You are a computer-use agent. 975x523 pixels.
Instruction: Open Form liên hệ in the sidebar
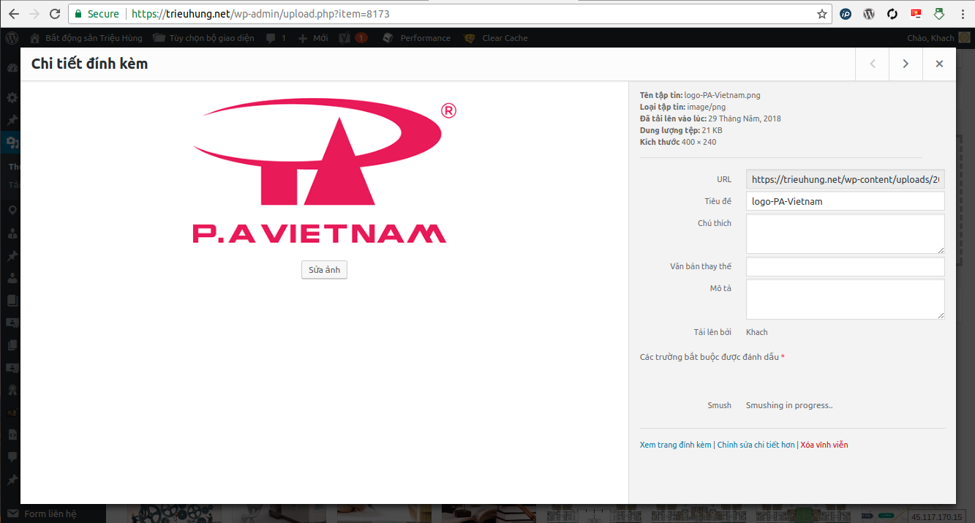(x=42, y=513)
